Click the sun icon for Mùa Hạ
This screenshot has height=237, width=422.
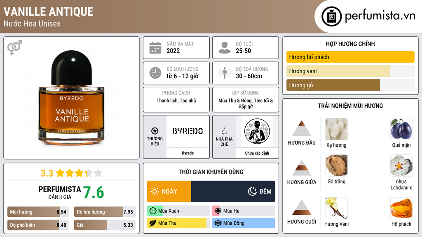(x=218, y=211)
